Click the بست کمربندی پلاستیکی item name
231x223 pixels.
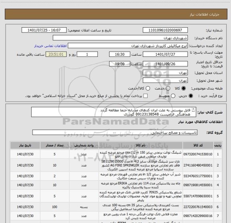[x=140, y=207]
